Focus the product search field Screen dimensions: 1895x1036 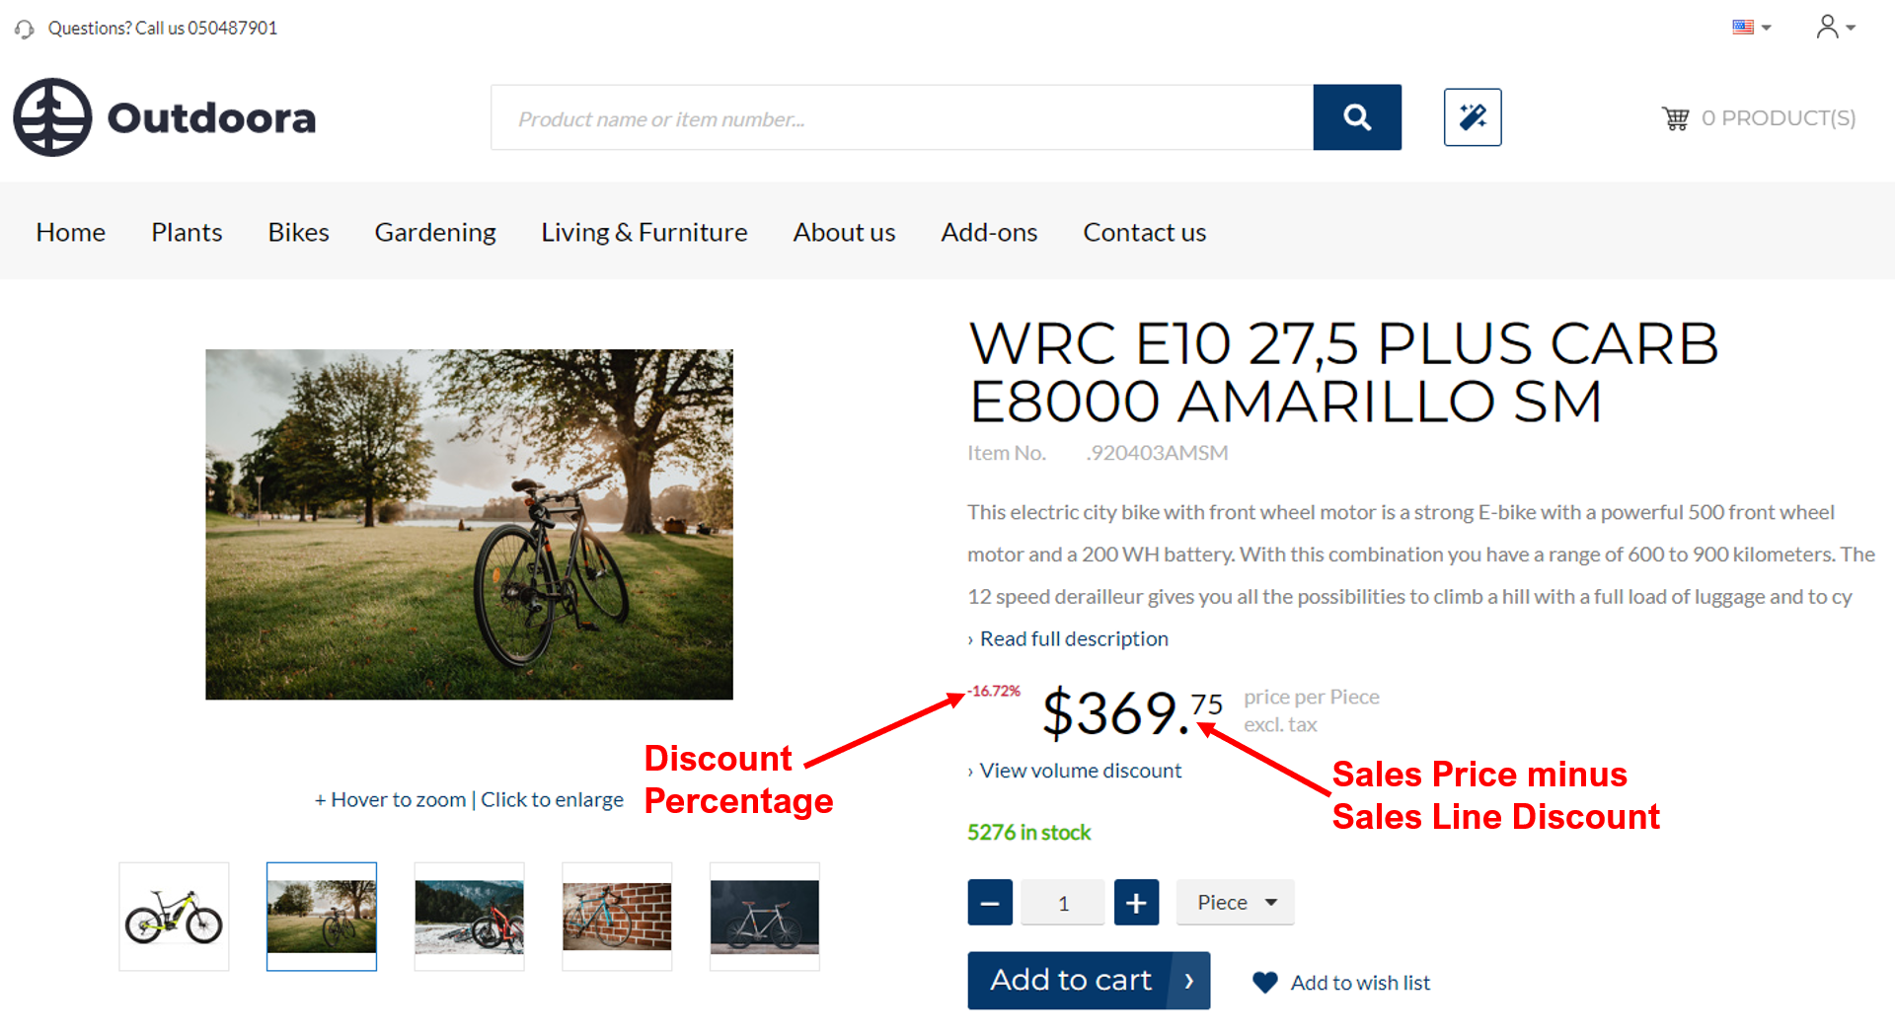click(902, 117)
